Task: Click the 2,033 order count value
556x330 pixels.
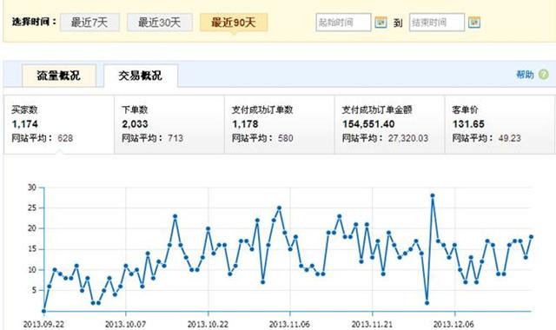Action: [136, 124]
